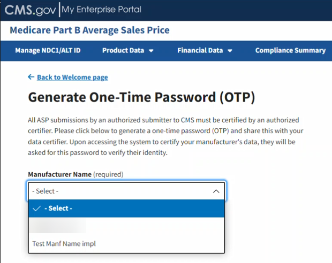
Task: Click the checkmark icon in the selected option
Action: pyautogui.click(x=36, y=208)
